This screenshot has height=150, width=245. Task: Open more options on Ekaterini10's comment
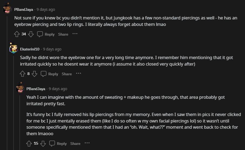pyautogui.click(x=78, y=74)
